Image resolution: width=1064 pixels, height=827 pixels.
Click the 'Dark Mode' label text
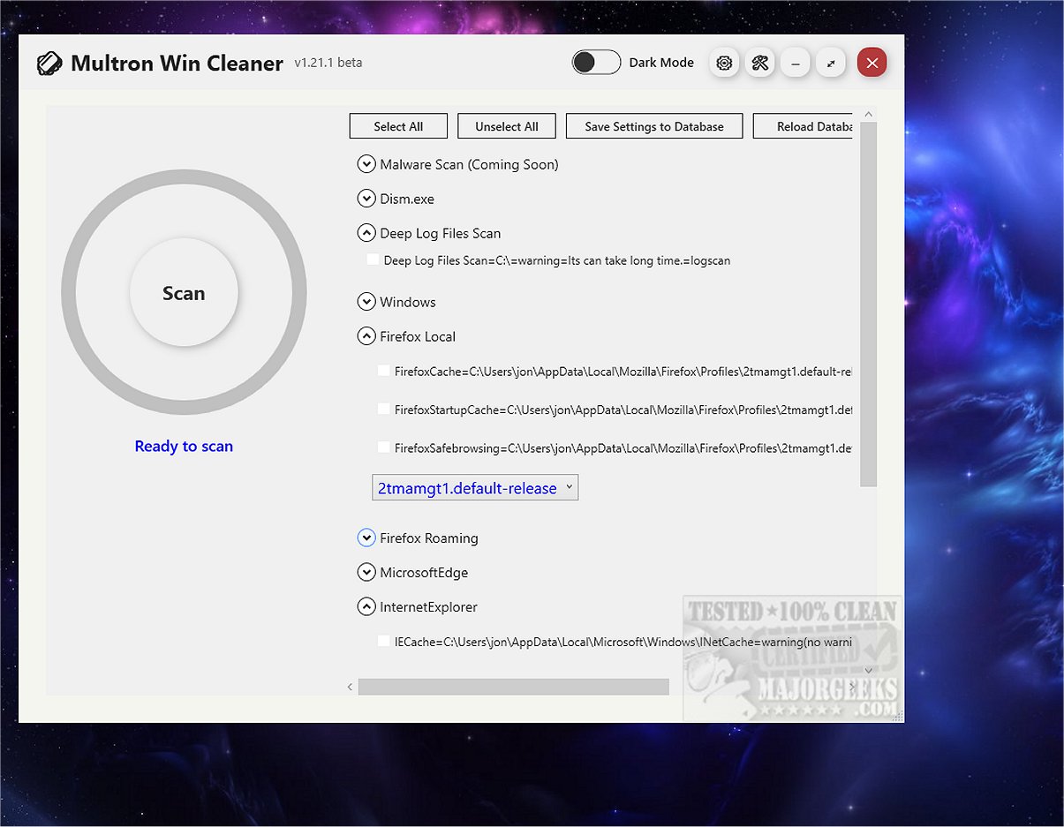click(661, 63)
